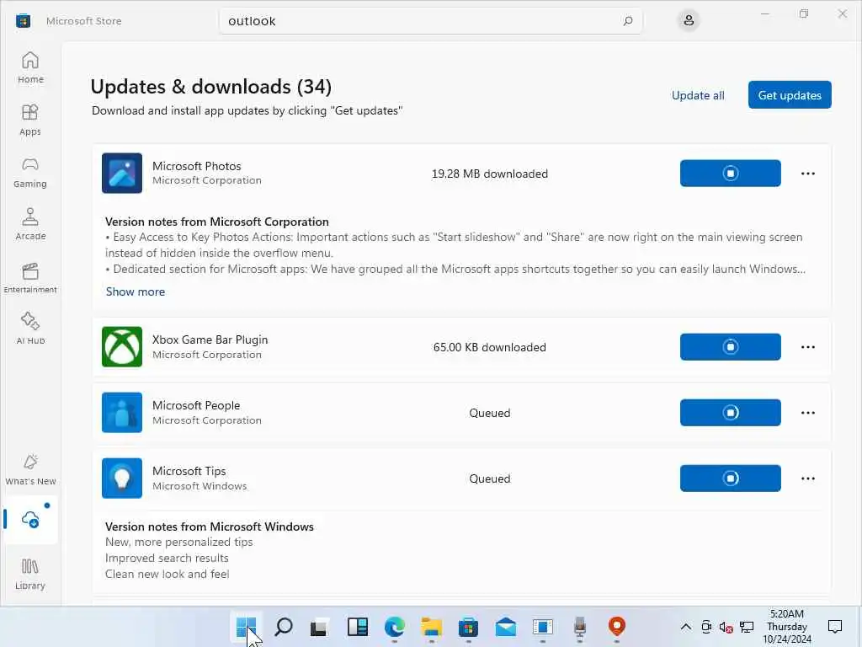
Task: Open the red map pin app on taskbar
Action: (x=617, y=626)
